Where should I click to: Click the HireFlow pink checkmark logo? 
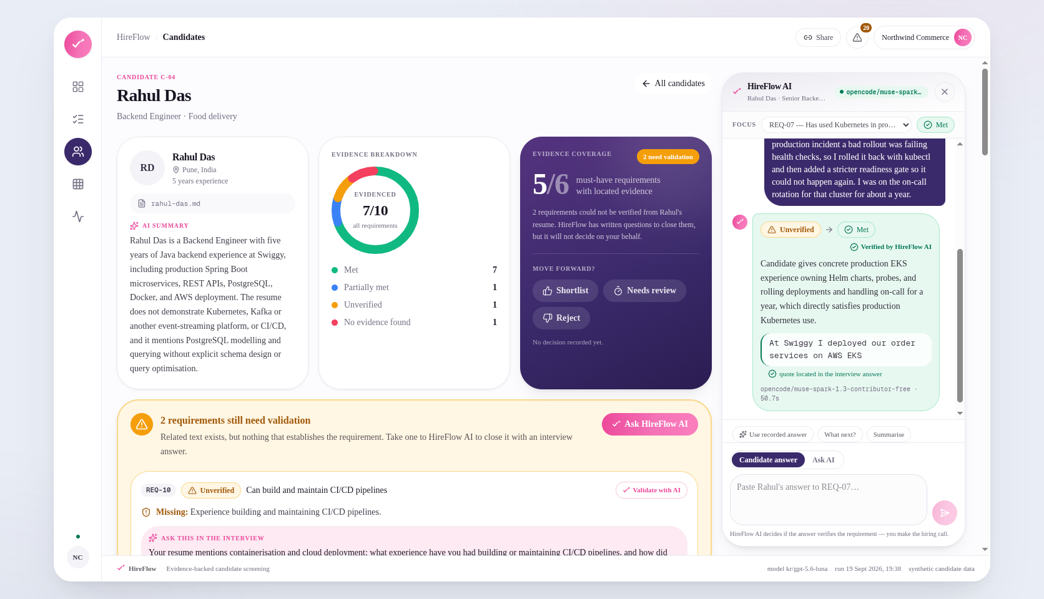tap(78, 44)
